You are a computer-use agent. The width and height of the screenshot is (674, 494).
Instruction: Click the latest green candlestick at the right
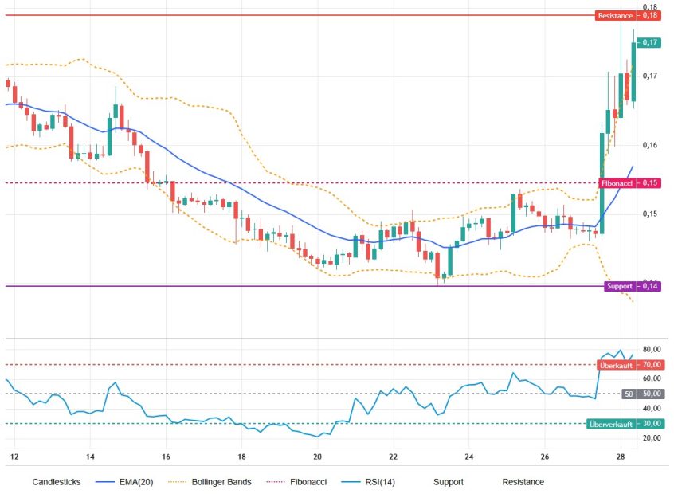(633, 72)
